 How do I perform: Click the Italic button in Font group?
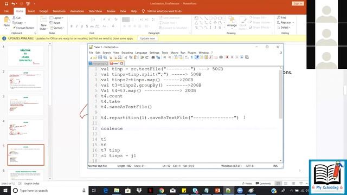[x=76, y=27]
